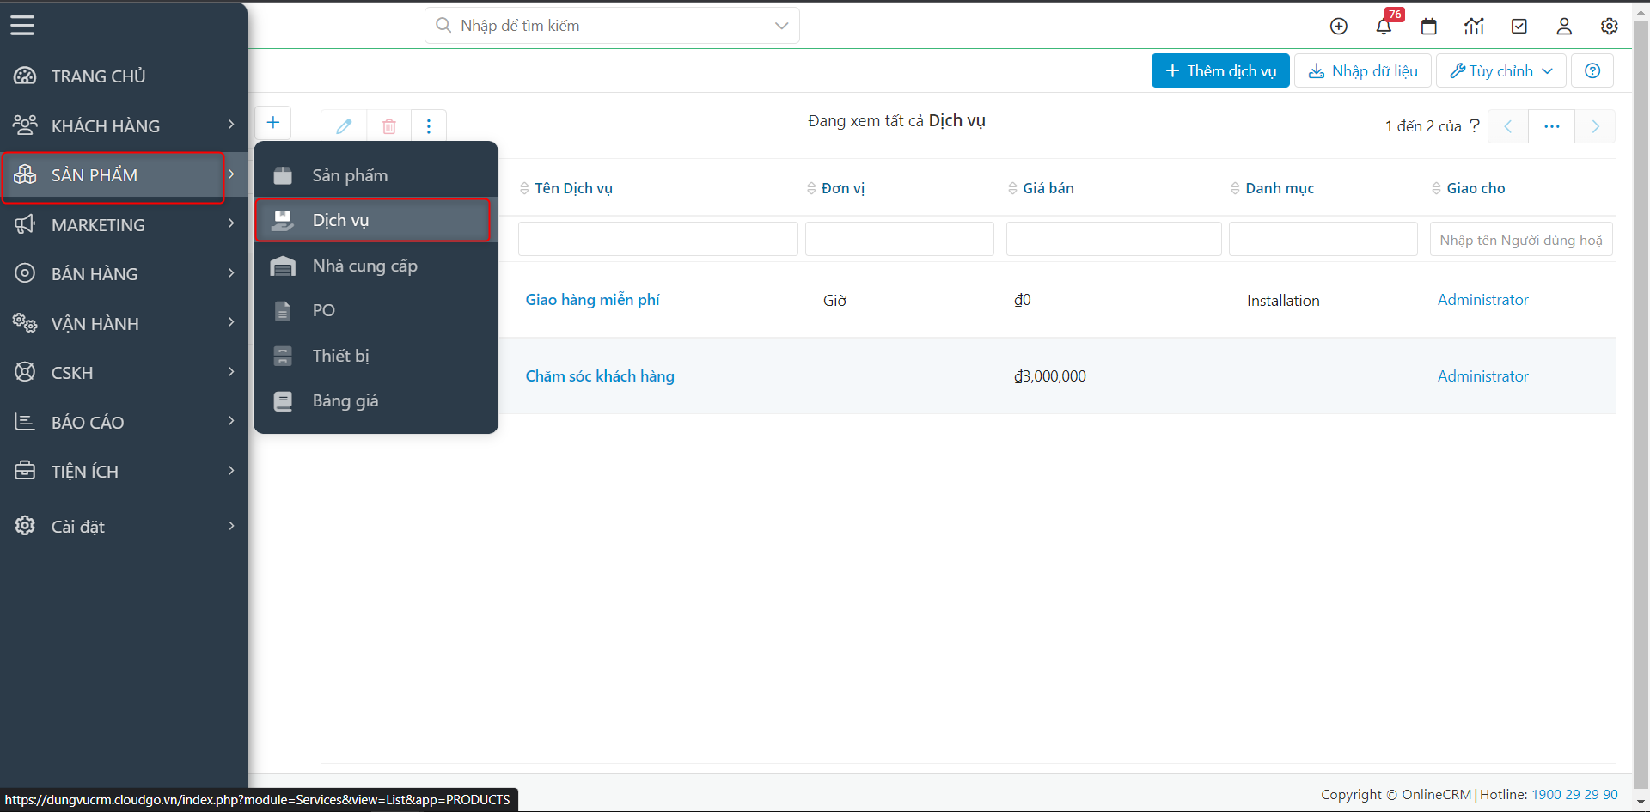Click the quick create plus-circle icon
Screen dimensions: 1650x812
point(1339,27)
